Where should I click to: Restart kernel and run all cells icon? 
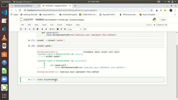(65, 29)
